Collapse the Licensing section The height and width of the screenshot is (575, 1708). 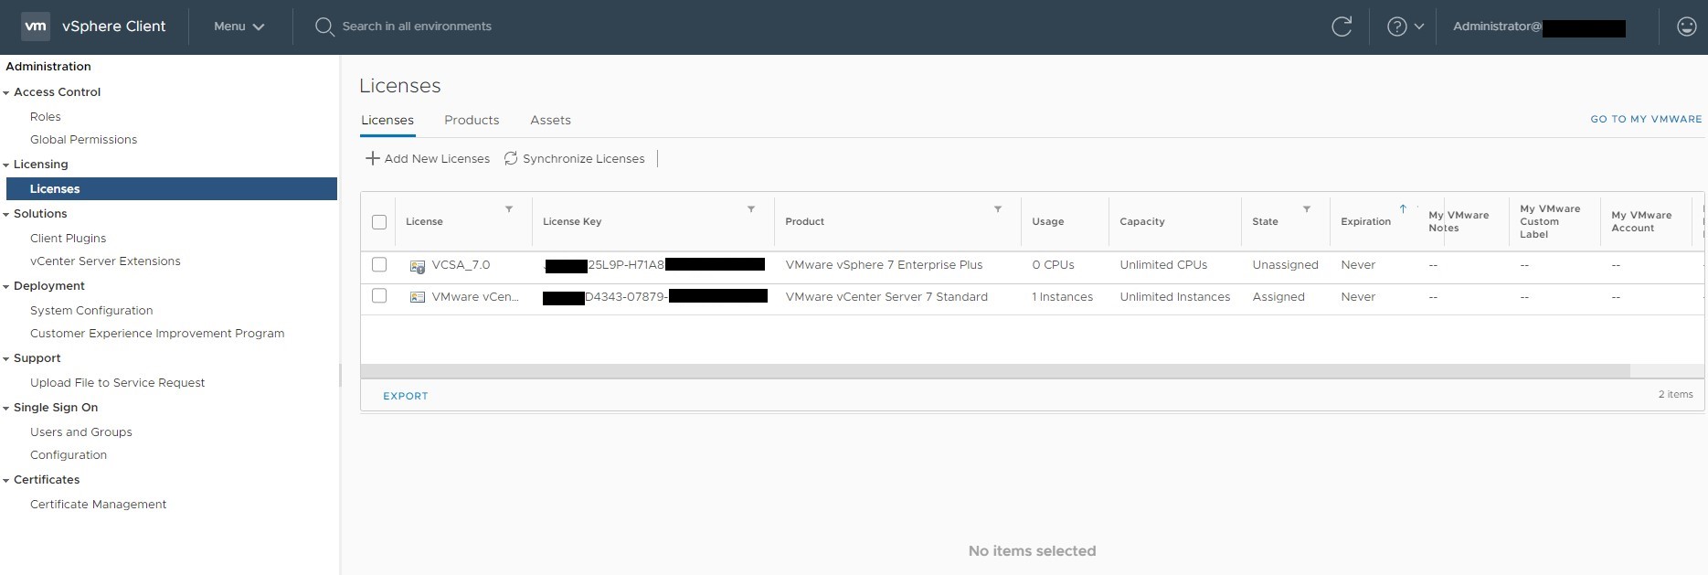[6, 165]
